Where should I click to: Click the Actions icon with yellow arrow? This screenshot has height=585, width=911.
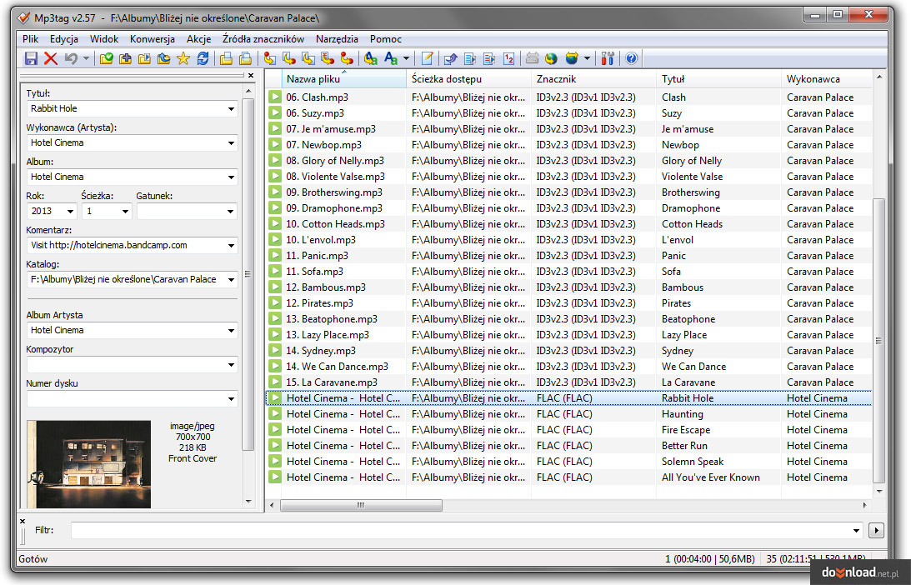pos(370,58)
